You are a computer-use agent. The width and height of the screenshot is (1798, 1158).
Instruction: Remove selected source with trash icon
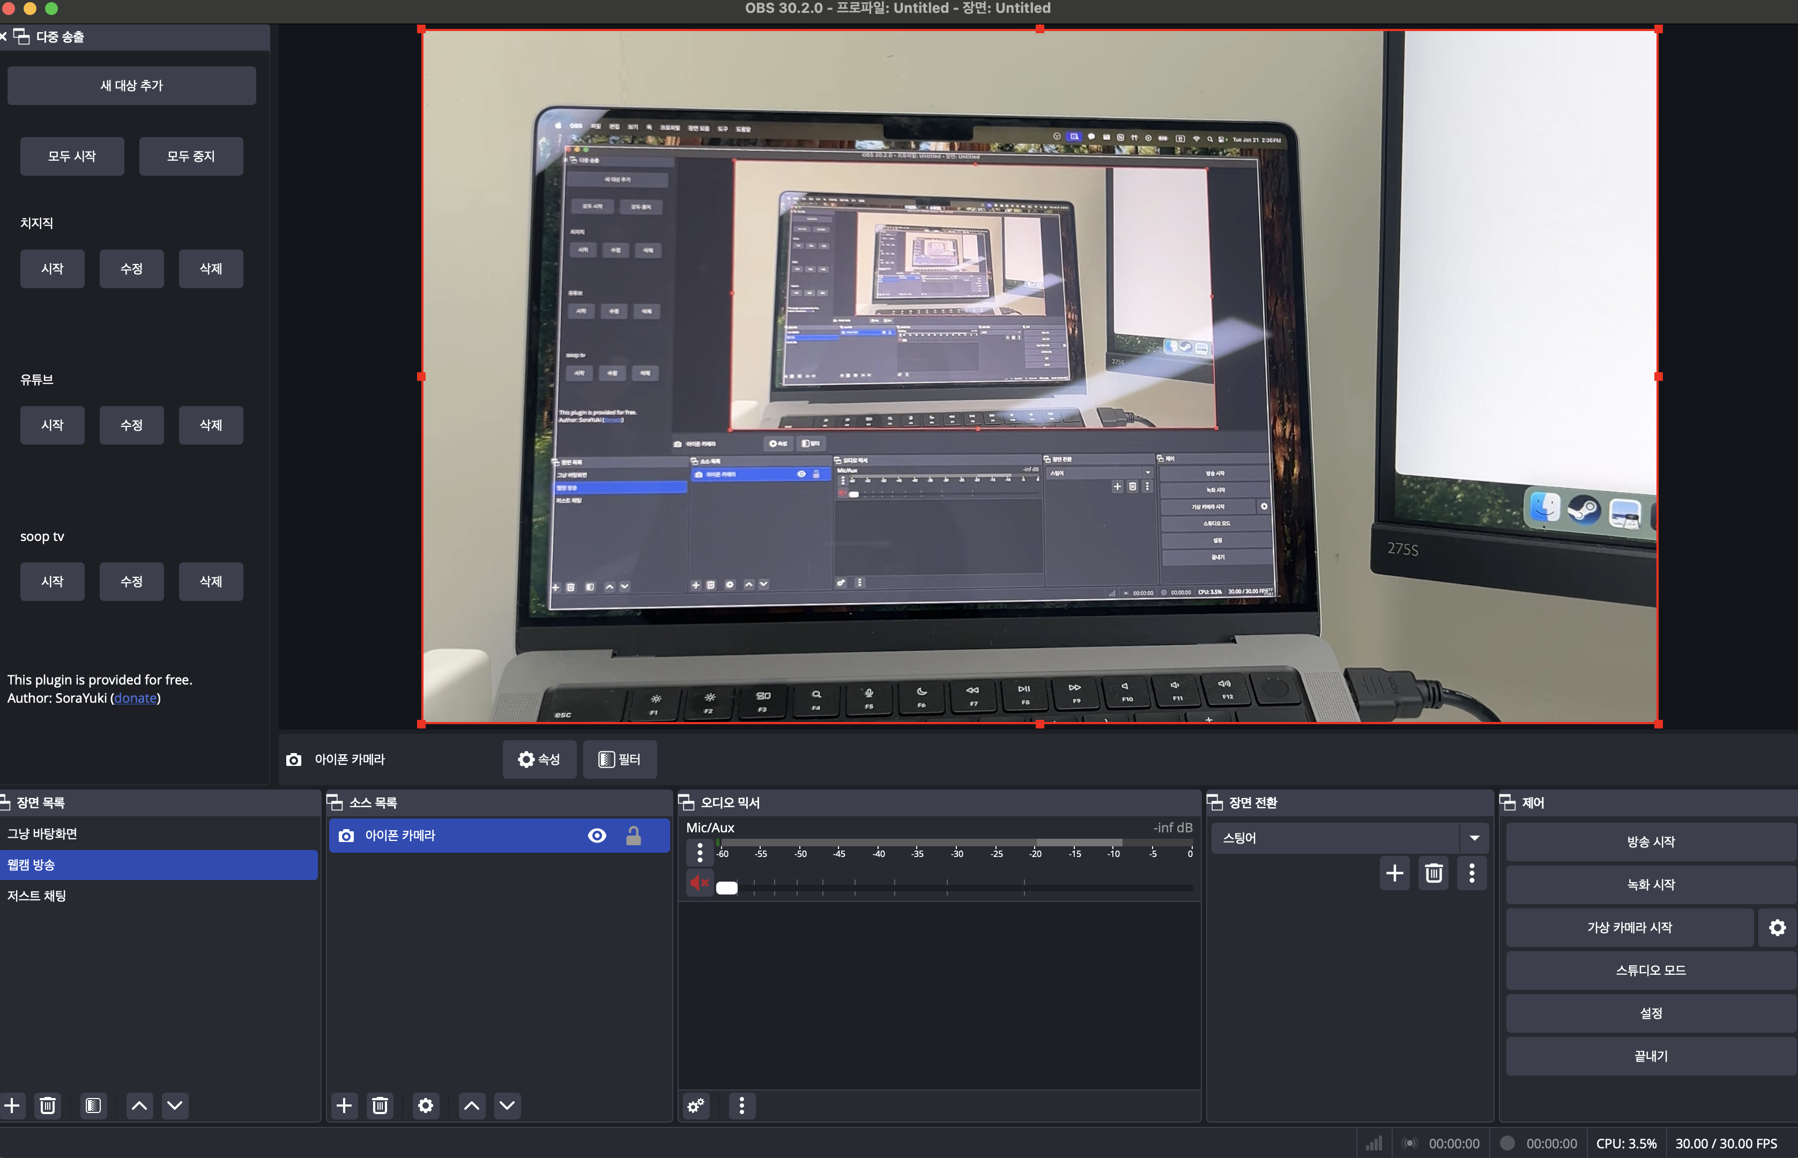[380, 1106]
